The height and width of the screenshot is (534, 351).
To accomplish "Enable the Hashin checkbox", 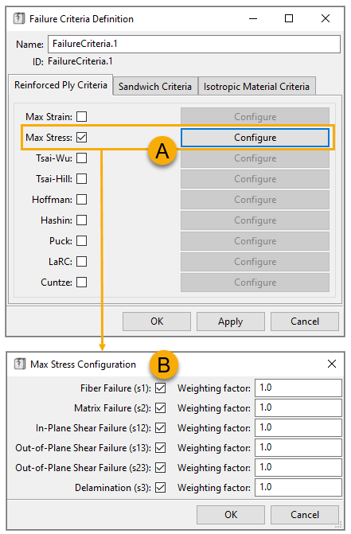I will coord(81,220).
